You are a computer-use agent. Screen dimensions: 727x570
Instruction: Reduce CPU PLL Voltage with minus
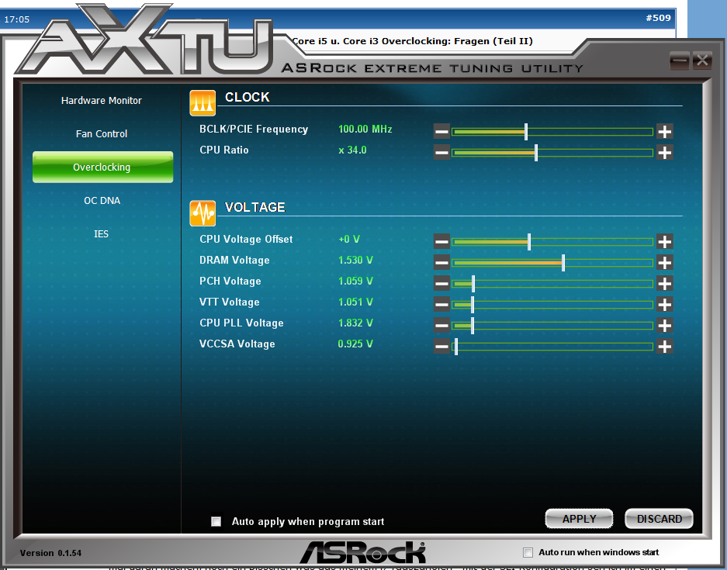click(441, 325)
